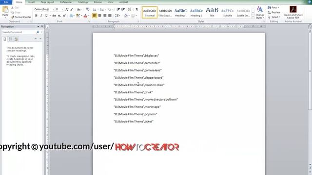The width and height of the screenshot is (312, 175).
Task: Click the Text Effects icon
Action: (x=71, y=16)
